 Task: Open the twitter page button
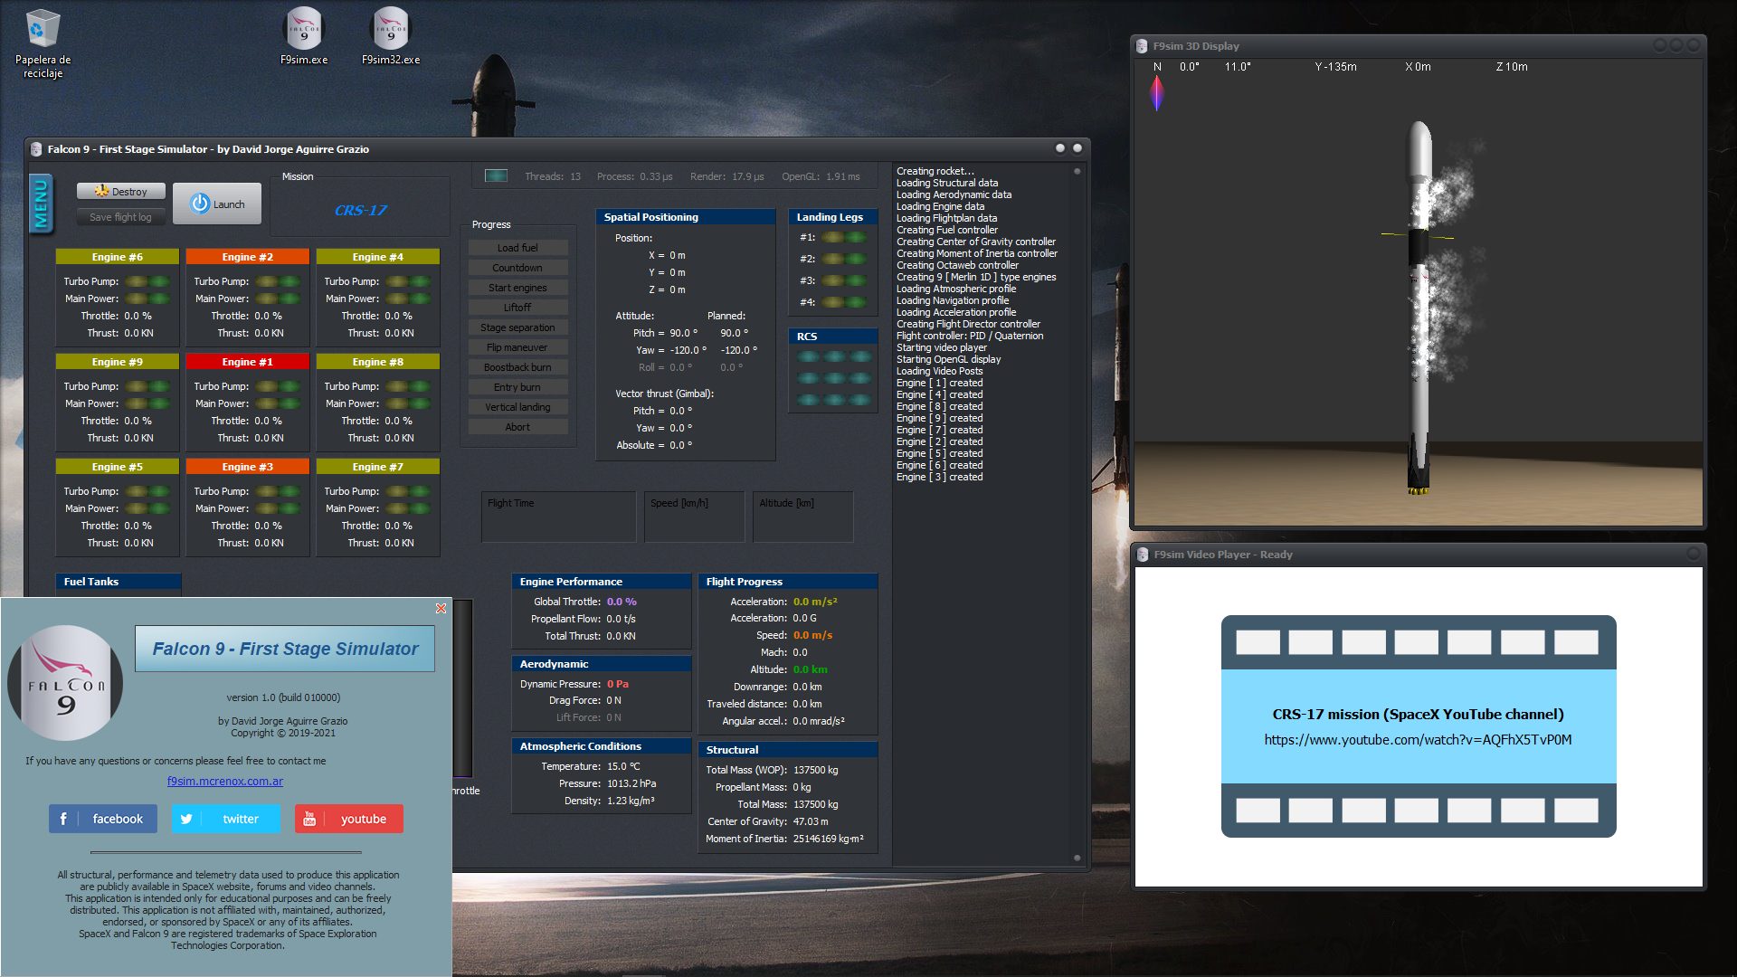point(226,819)
